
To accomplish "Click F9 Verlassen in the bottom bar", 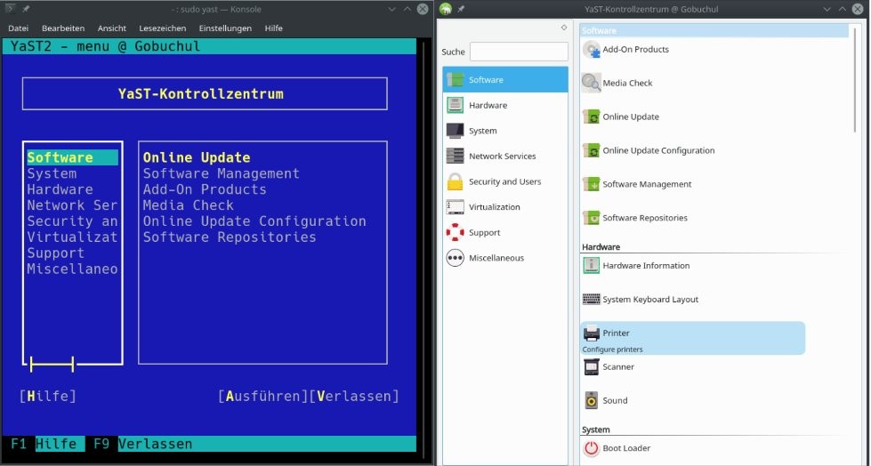I will click(142, 444).
